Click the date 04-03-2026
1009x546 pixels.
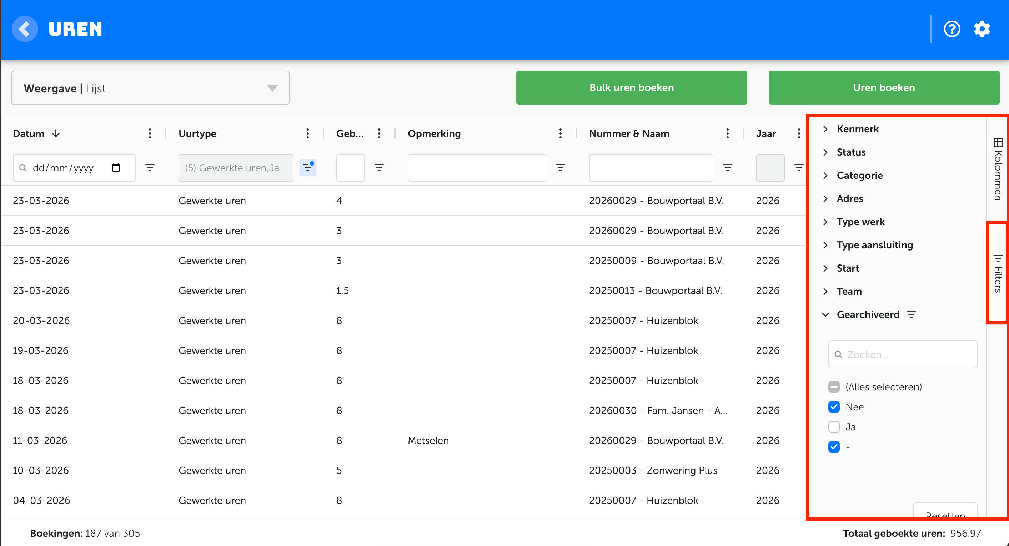[41, 501]
